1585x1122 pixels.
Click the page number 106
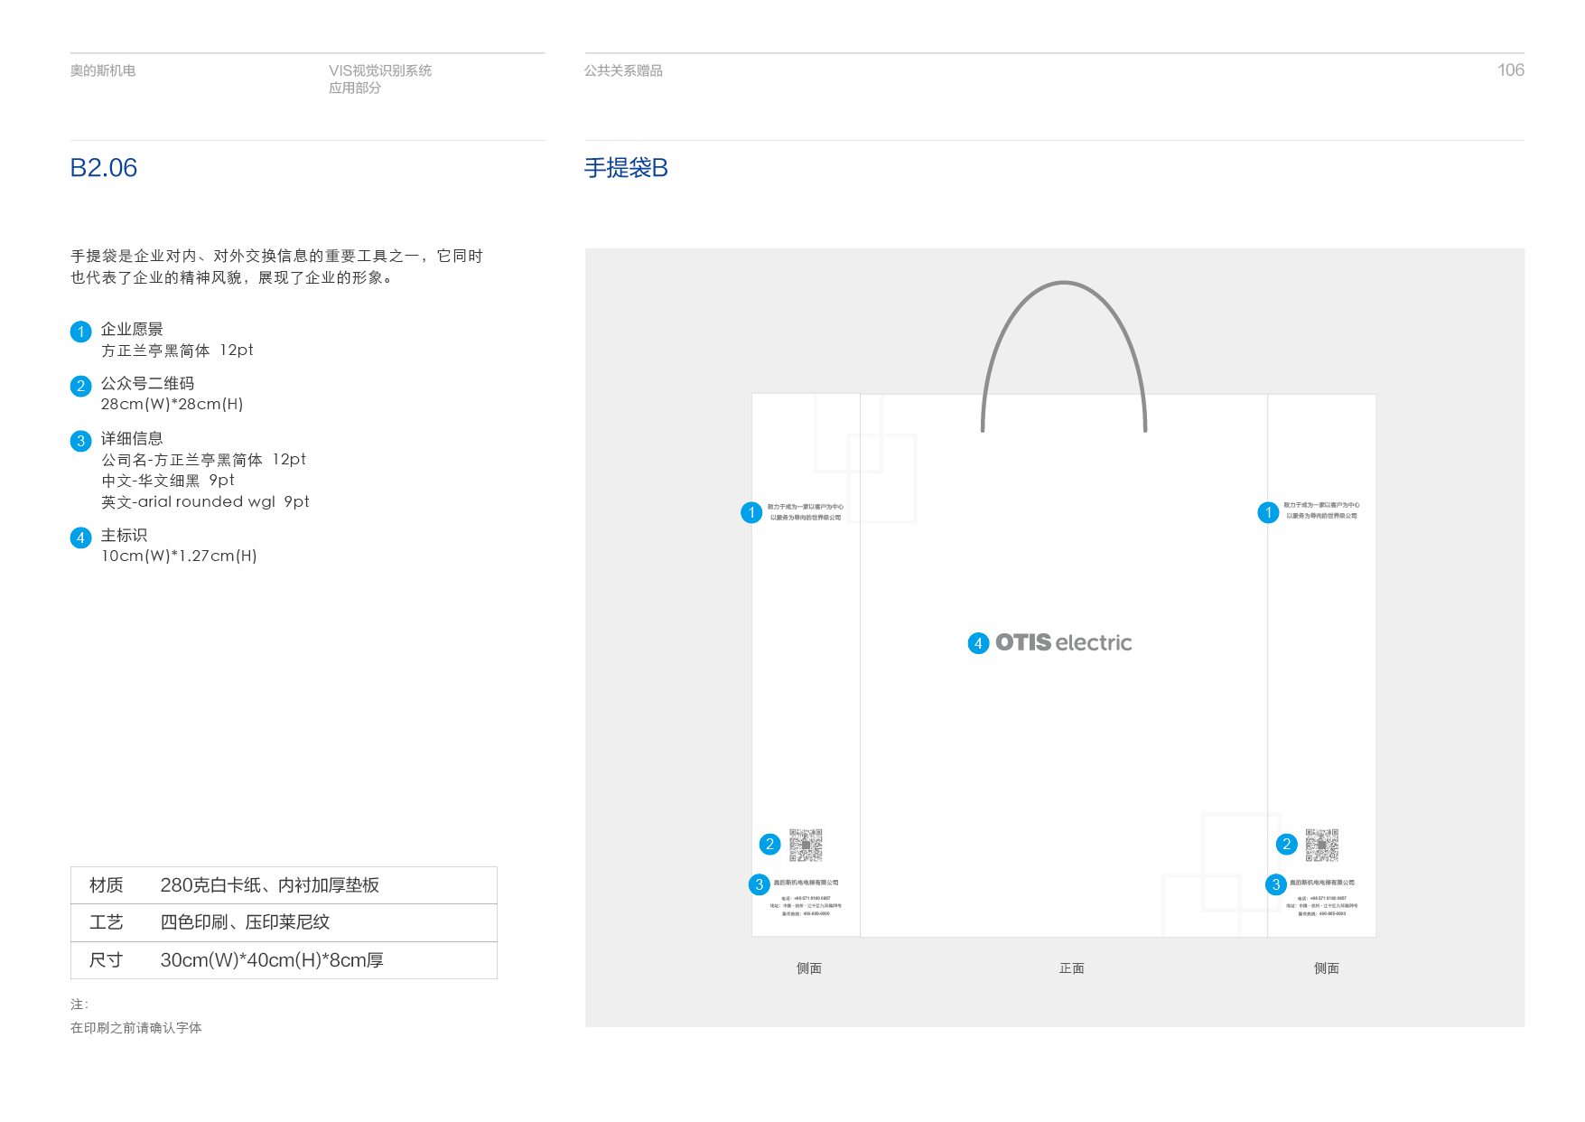(x=1510, y=70)
